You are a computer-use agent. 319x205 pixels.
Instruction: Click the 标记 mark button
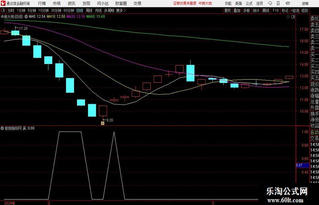coord(285,10)
